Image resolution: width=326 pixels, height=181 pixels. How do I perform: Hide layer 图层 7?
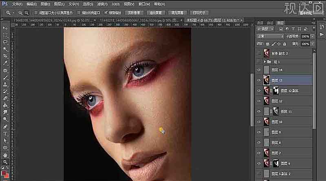click(259, 153)
